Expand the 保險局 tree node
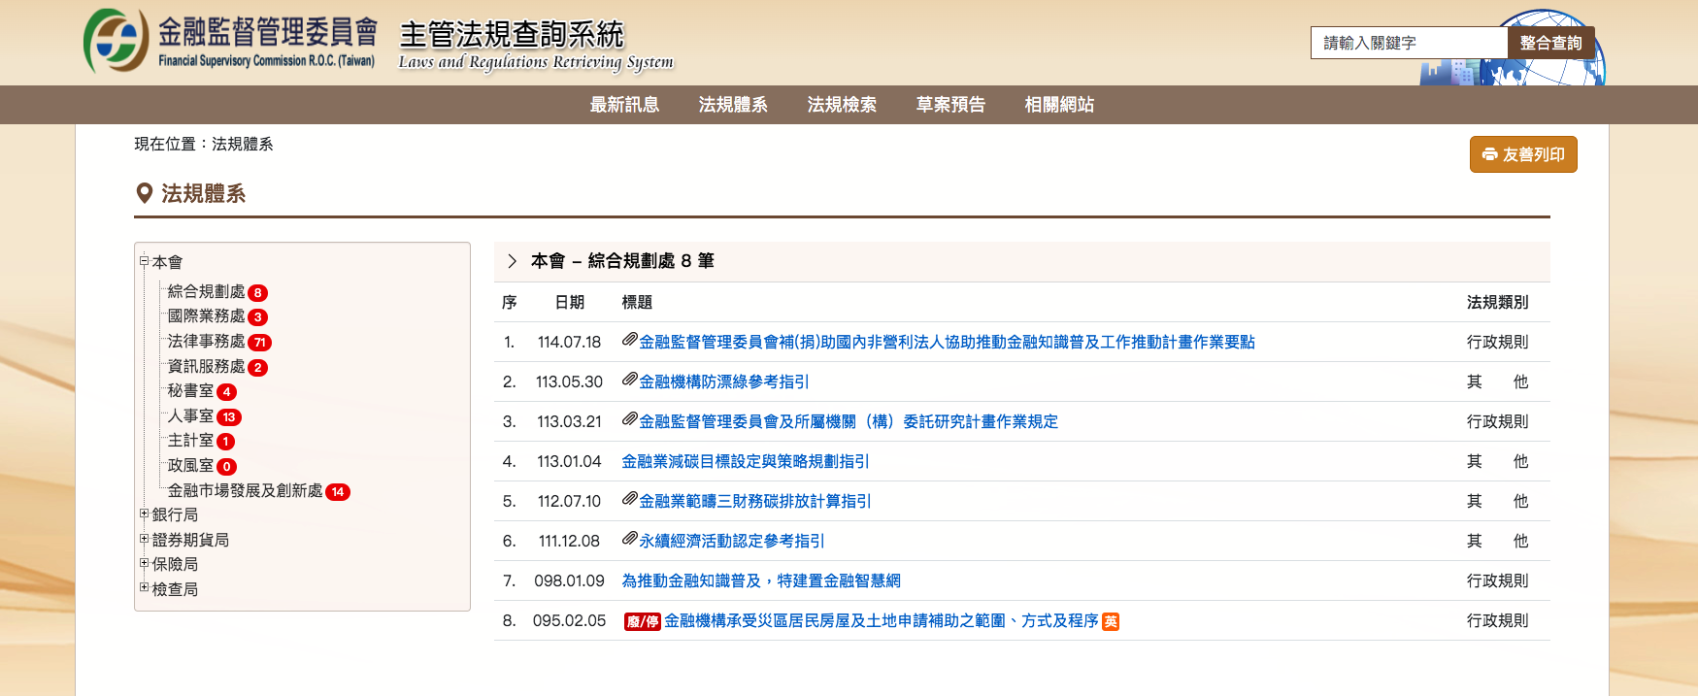Viewport: 1698px width, 696px height. point(144,563)
